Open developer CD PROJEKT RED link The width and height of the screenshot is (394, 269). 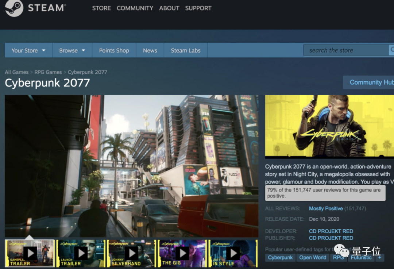(x=331, y=231)
